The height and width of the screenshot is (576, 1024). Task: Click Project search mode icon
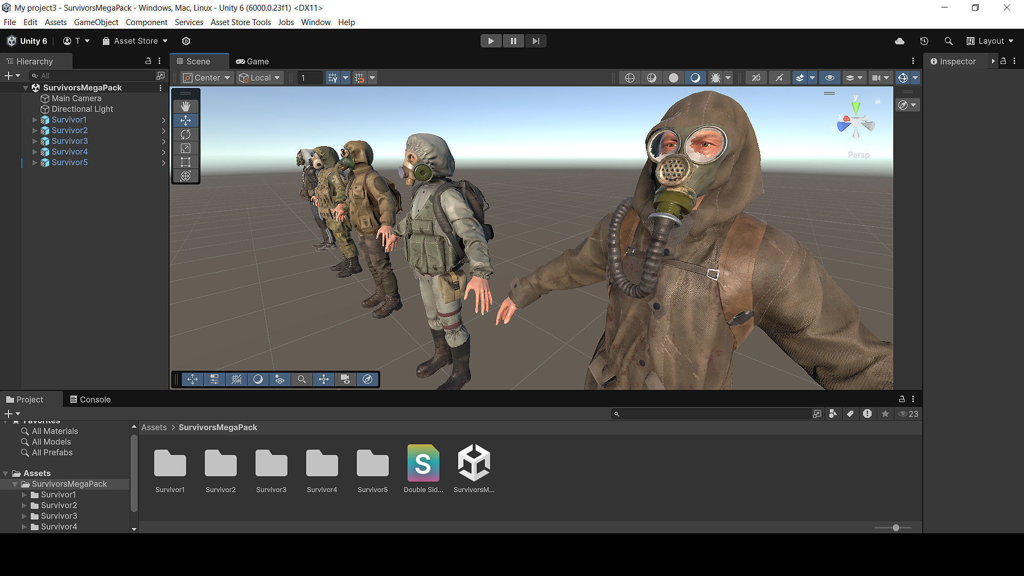pyautogui.click(x=817, y=414)
